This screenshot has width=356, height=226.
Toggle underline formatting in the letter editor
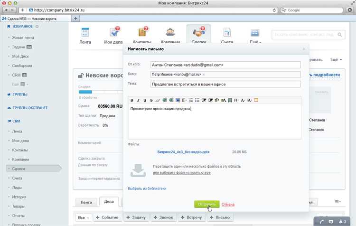pos(145,100)
